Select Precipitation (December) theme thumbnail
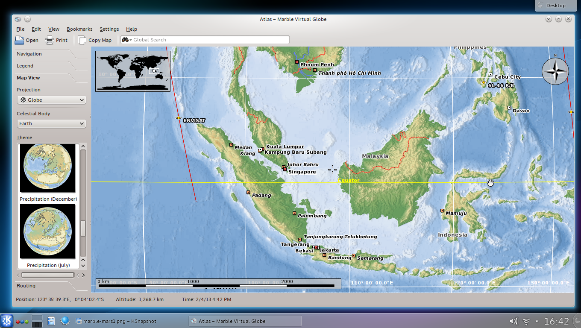581x328 pixels. [x=47, y=168]
